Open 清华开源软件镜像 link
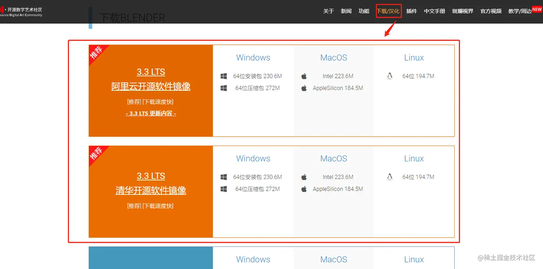 [x=151, y=190]
